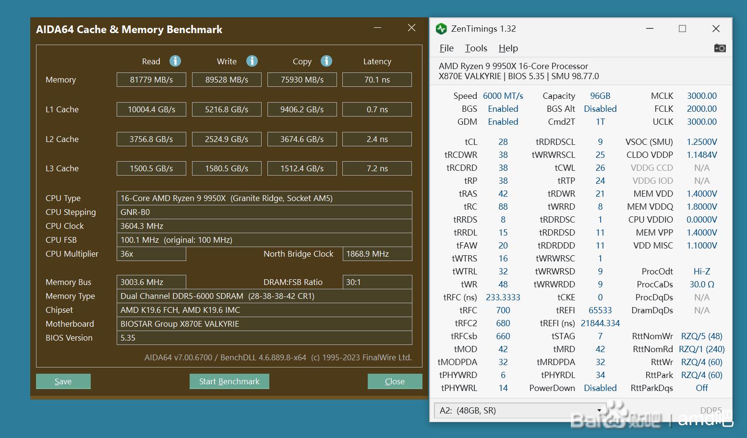The height and width of the screenshot is (438, 747).
Task: Select L3 Cache Latency value 7.2 ns
Action: [377, 168]
